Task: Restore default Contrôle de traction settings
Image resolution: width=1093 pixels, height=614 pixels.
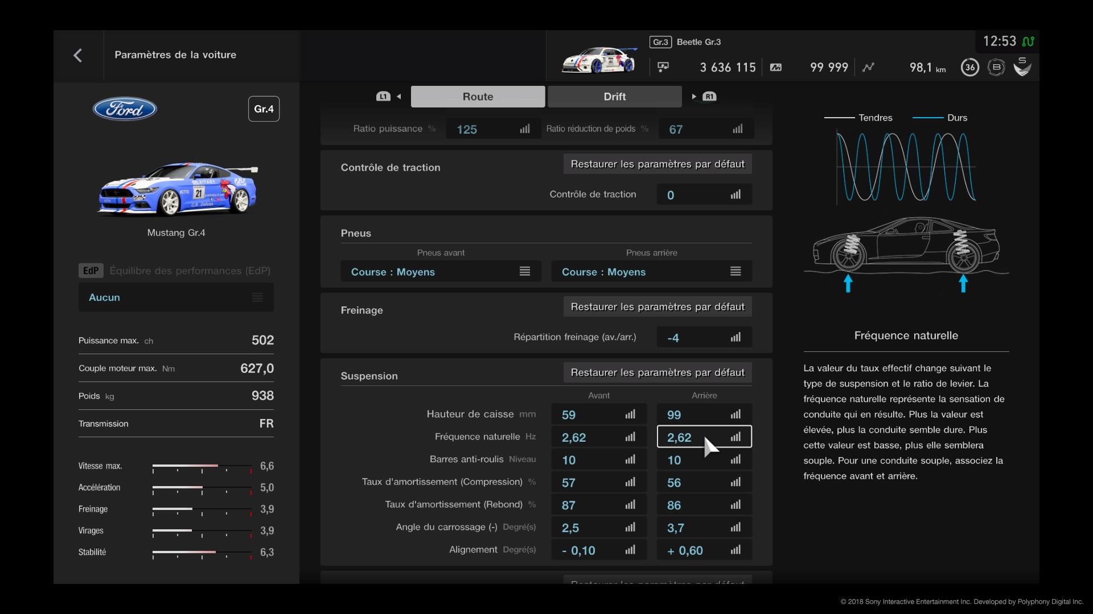Action: [x=658, y=164]
